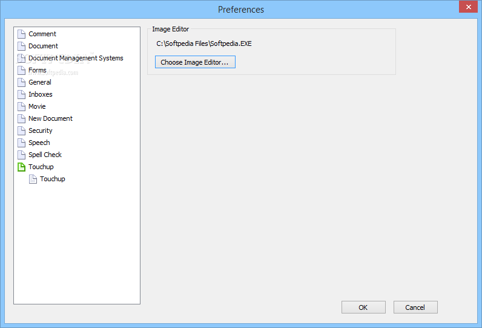Click the Forms page icon
This screenshot has width=482, height=328.
(22, 70)
